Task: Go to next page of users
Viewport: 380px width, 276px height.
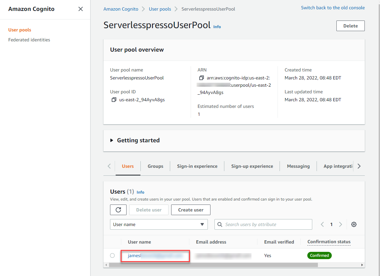Action: pos(340,224)
